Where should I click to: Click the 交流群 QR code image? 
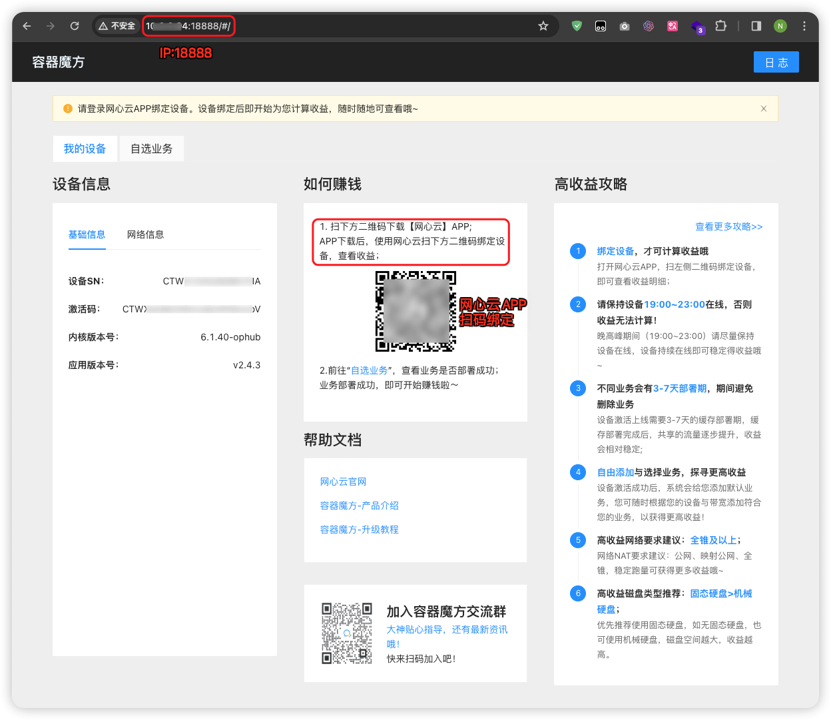coord(347,633)
